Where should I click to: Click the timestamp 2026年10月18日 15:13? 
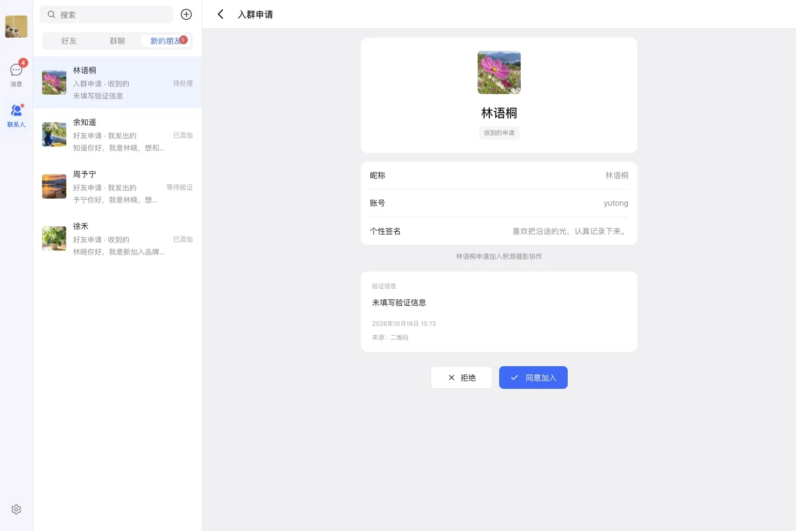[404, 324]
